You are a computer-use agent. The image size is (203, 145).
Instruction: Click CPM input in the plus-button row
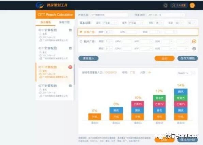tap(126, 41)
